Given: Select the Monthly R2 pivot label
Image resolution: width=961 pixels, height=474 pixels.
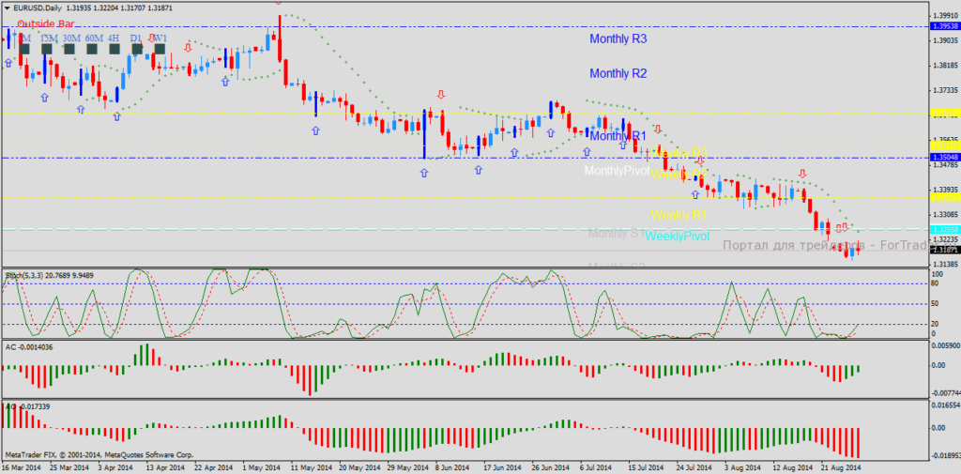Looking at the screenshot, I should click(618, 73).
